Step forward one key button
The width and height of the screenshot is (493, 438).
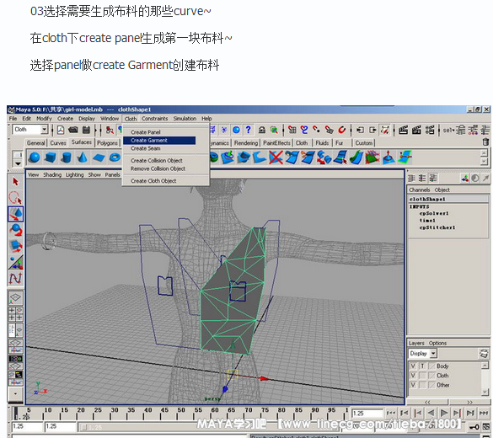(457, 413)
